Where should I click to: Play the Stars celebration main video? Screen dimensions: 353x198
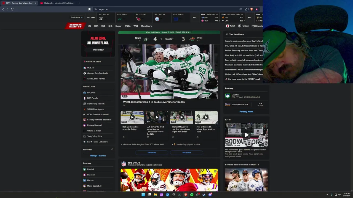coord(169,71)
